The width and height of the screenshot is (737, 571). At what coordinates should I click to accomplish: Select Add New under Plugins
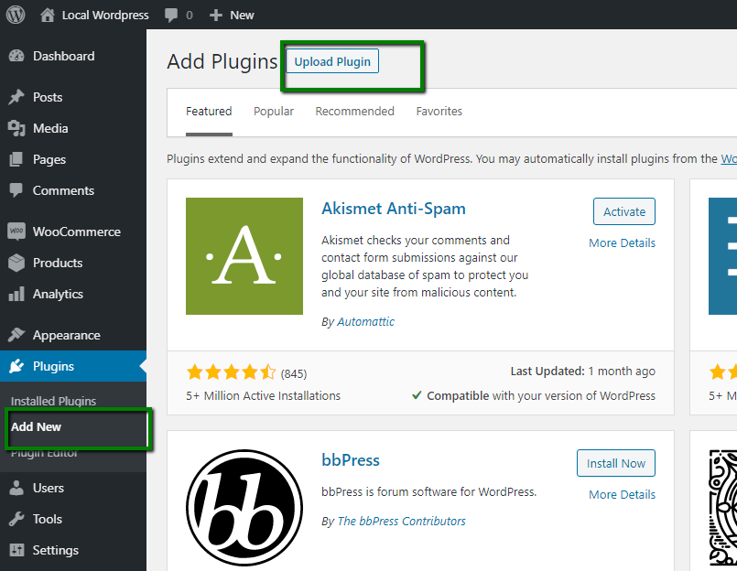[36, 426]
